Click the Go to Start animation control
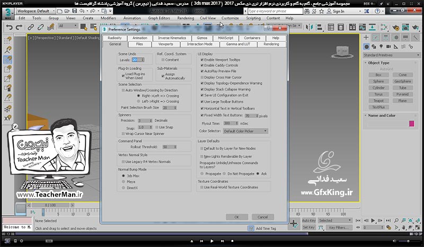The height and width of the screenshot is (247, 424). [358, 220]
